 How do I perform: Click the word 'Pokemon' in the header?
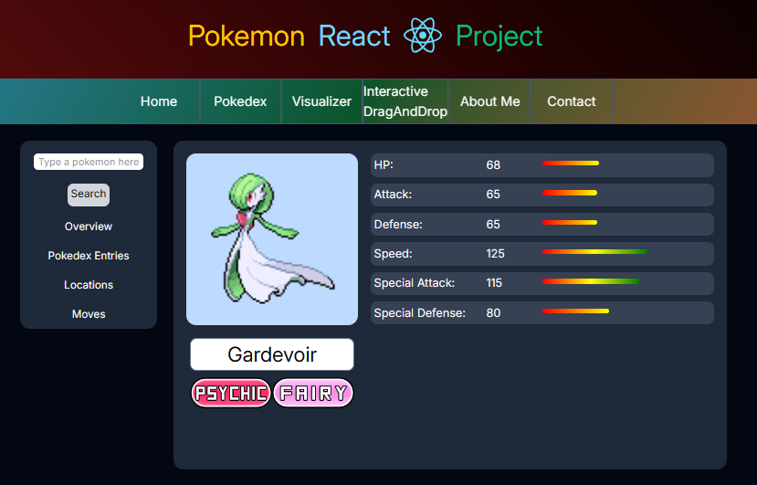pos(247,37)
